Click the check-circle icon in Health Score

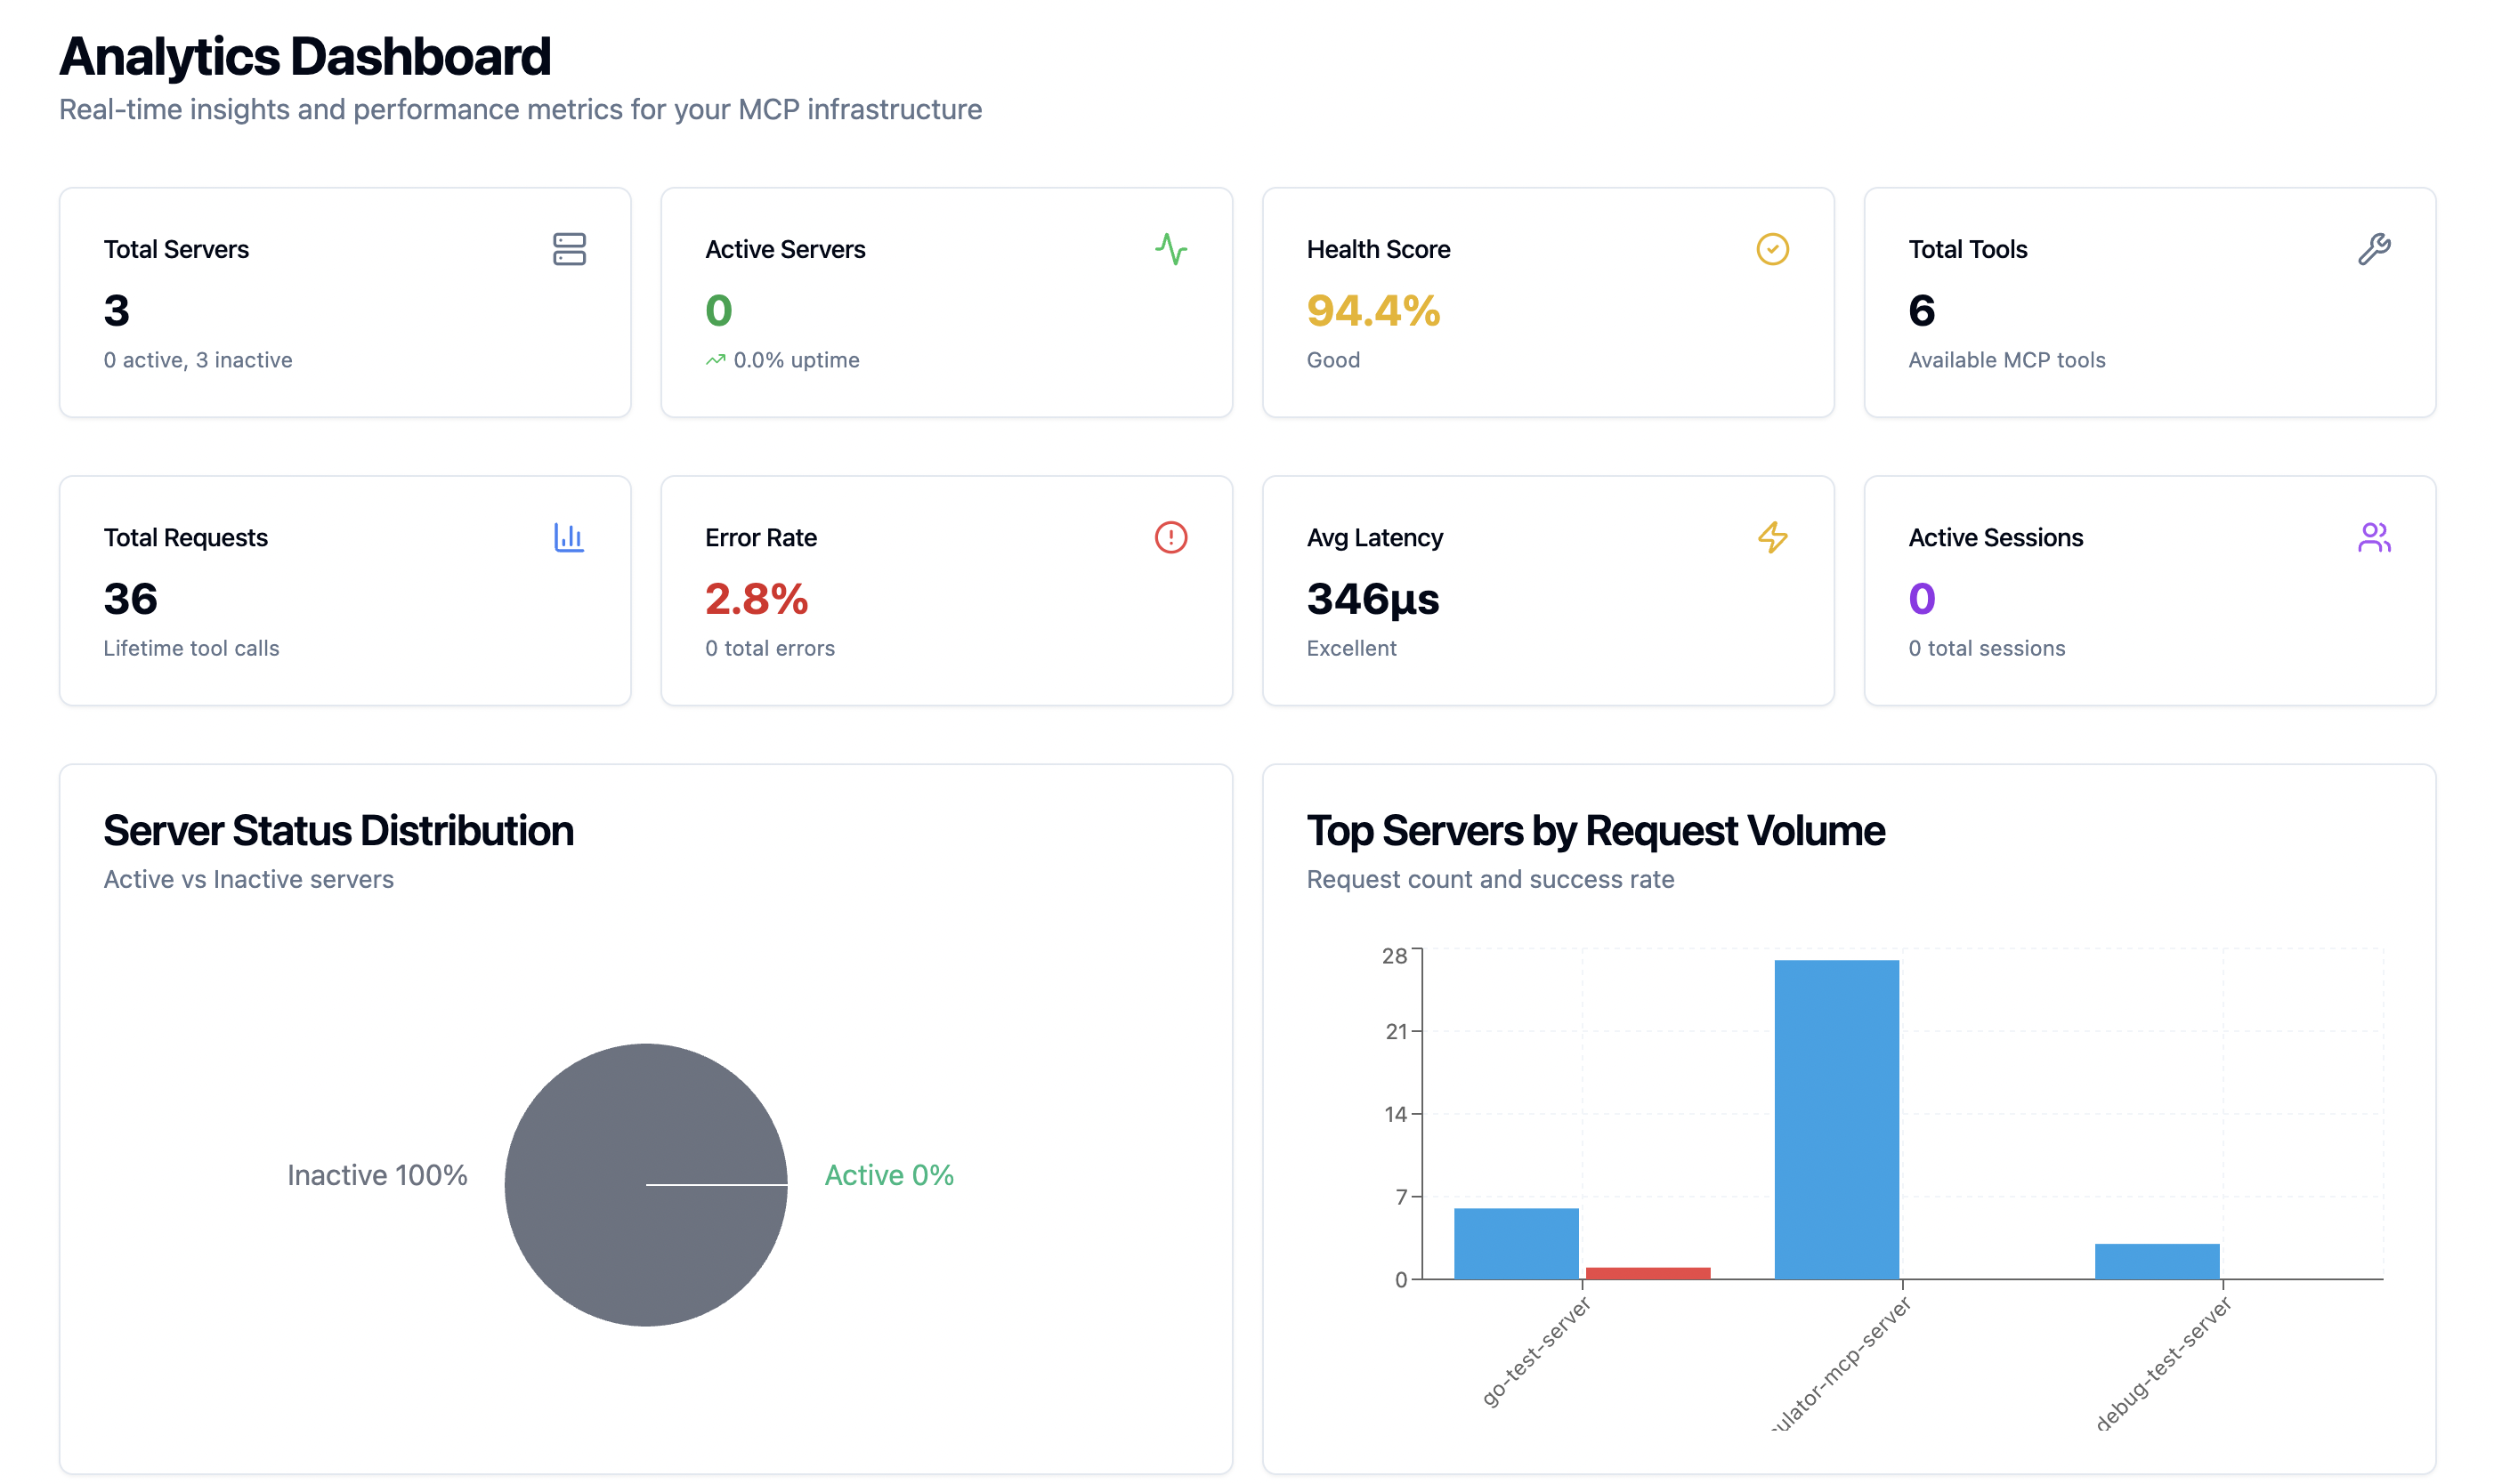click(x=1772, y=249)
